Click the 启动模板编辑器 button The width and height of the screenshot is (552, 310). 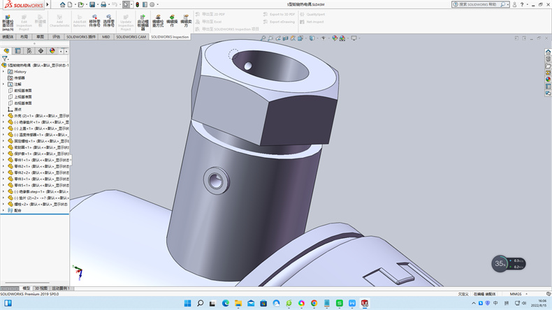[x=143, y=22]
